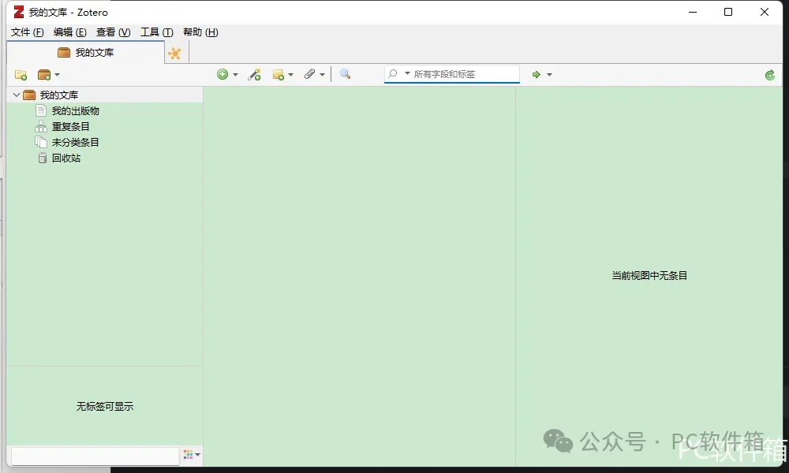Open the 帮助 (H) menu

tap(200, 32)
